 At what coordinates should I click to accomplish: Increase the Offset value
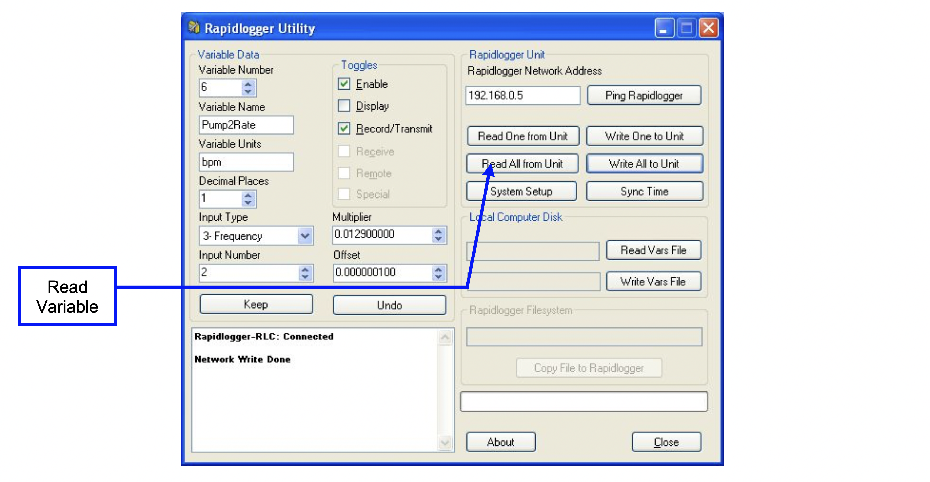[438, 269]
